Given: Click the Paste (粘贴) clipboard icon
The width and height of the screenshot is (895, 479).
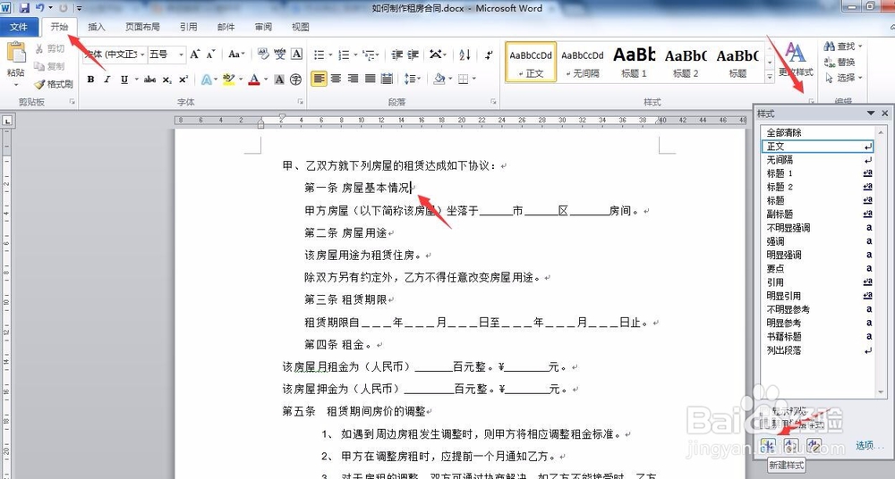Looking at the screenshot, I should pyautogui.click(x=16, y=53).
